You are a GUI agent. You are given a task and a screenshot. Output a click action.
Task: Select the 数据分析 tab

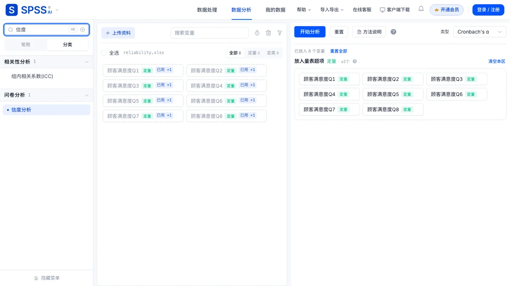[241, 10]
